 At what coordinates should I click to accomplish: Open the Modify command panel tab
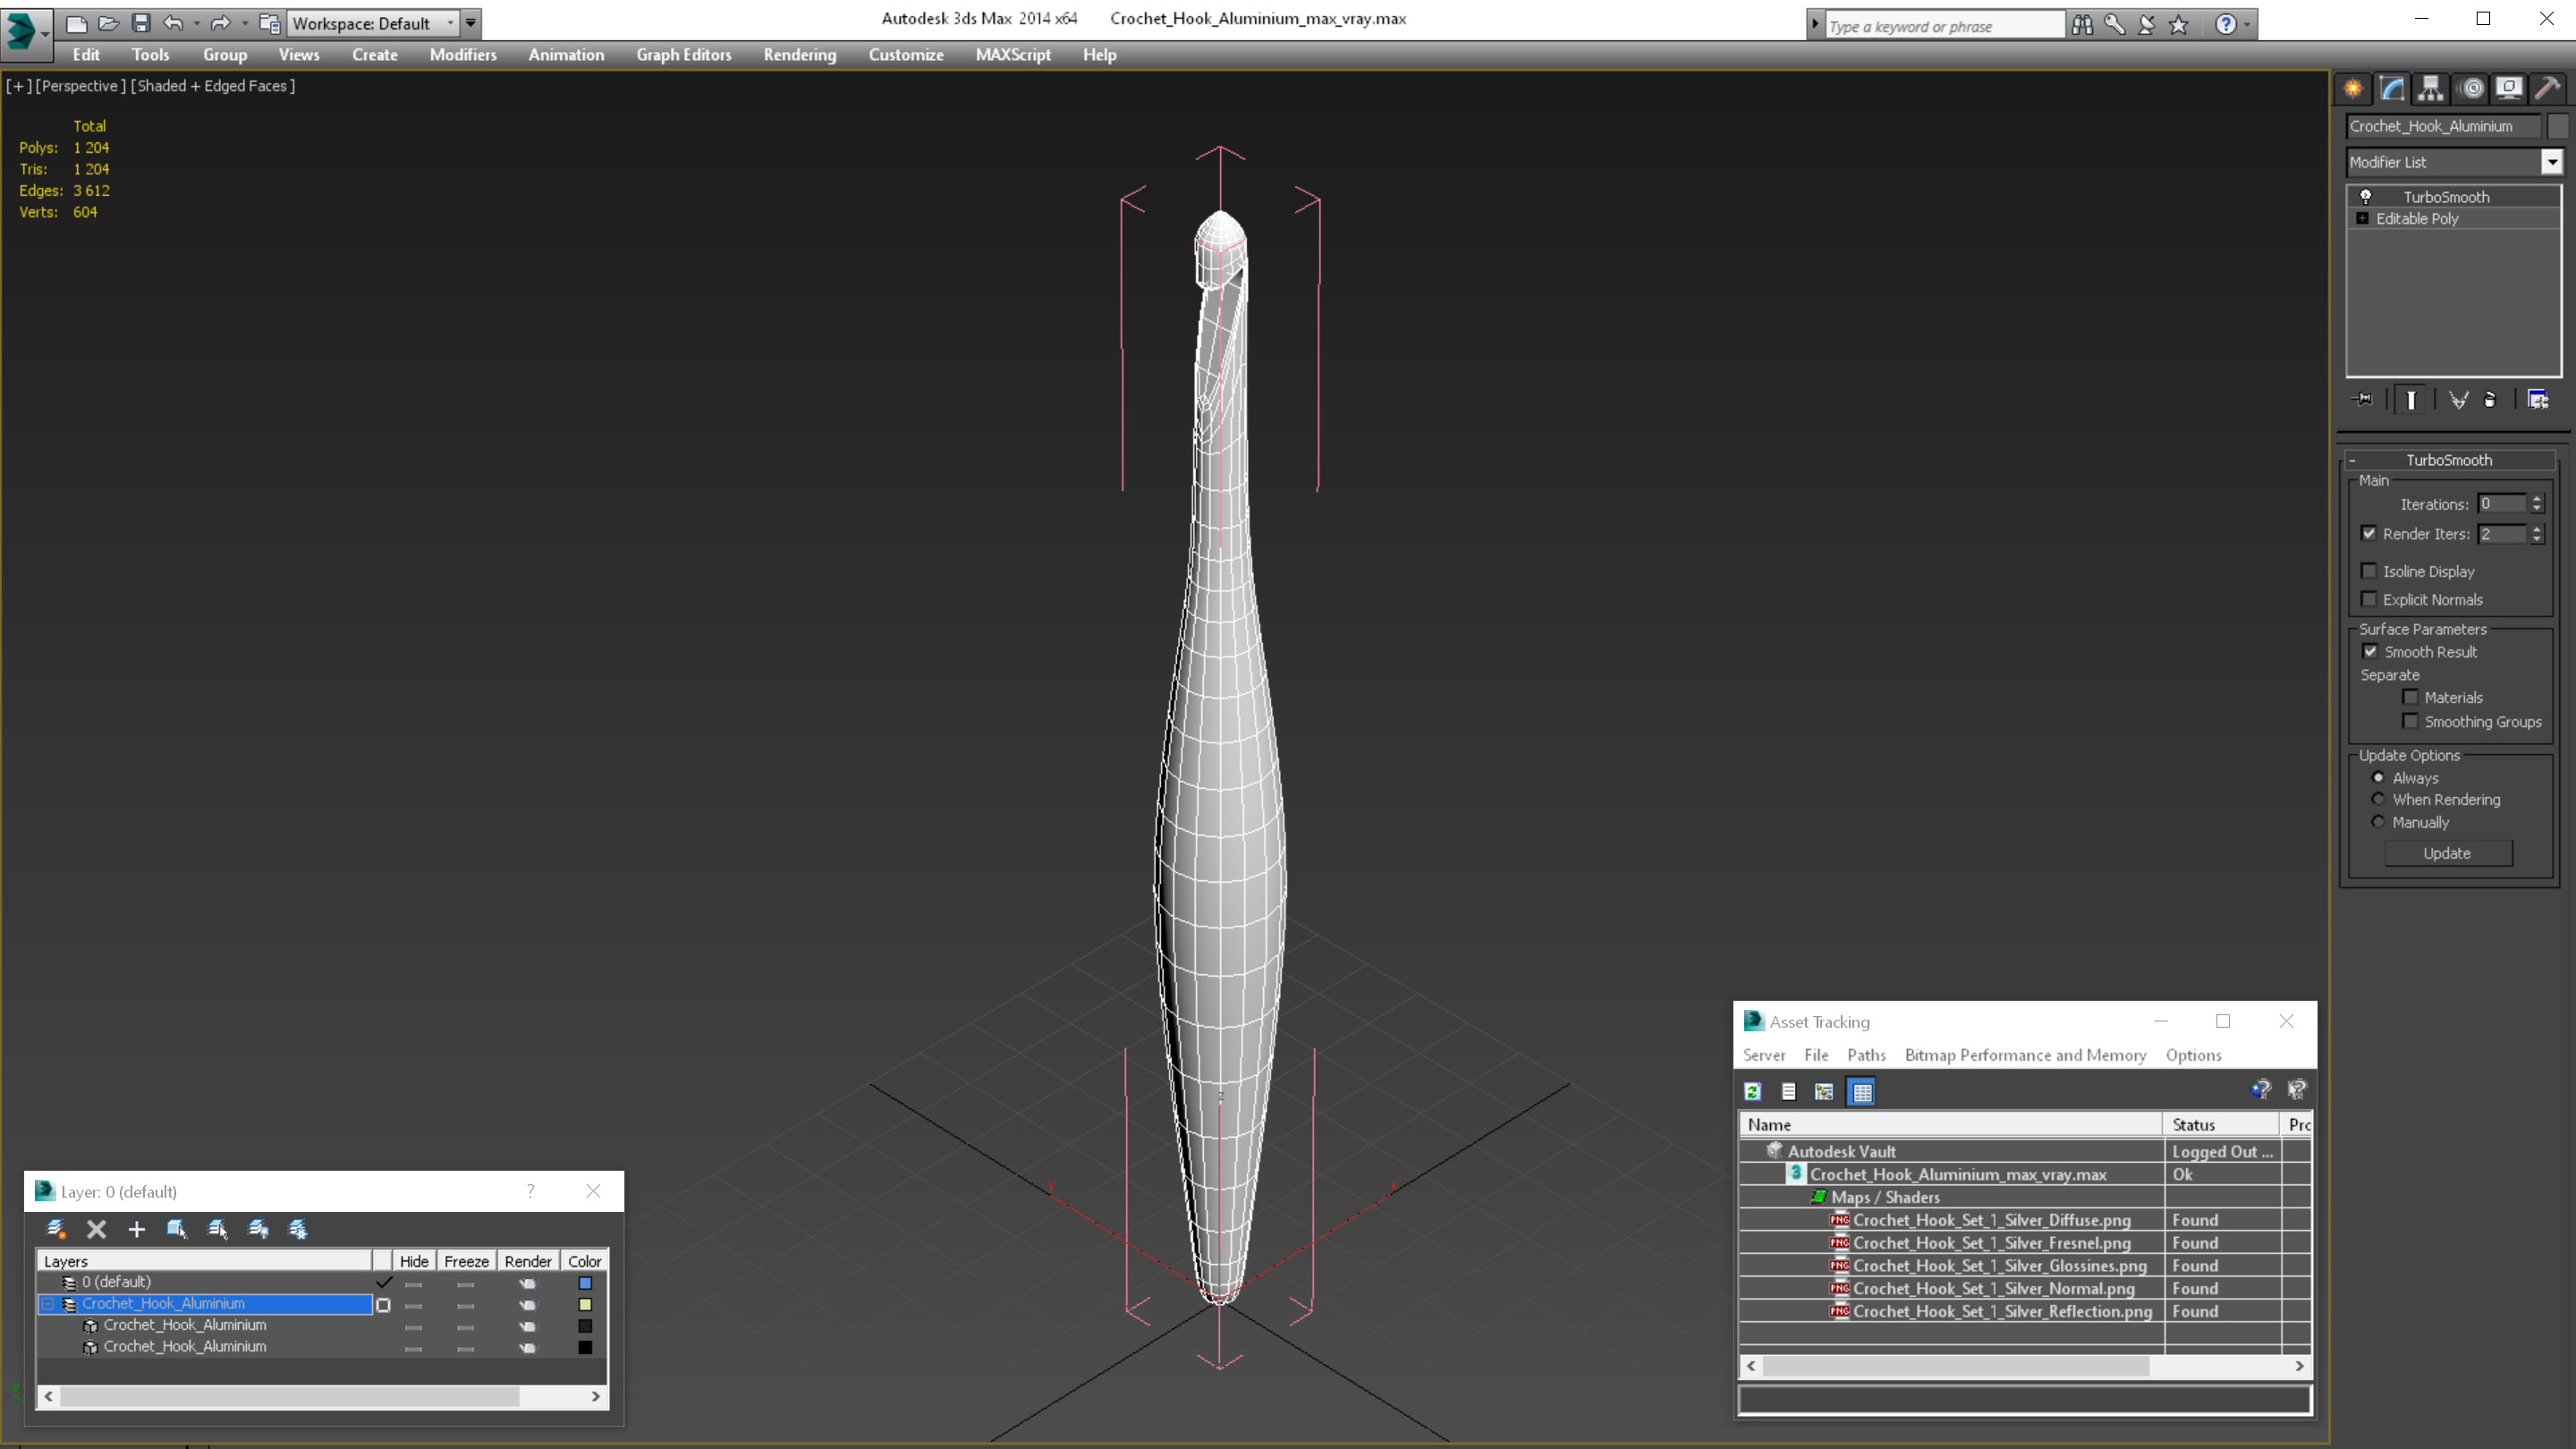(x=2392, y=89)
